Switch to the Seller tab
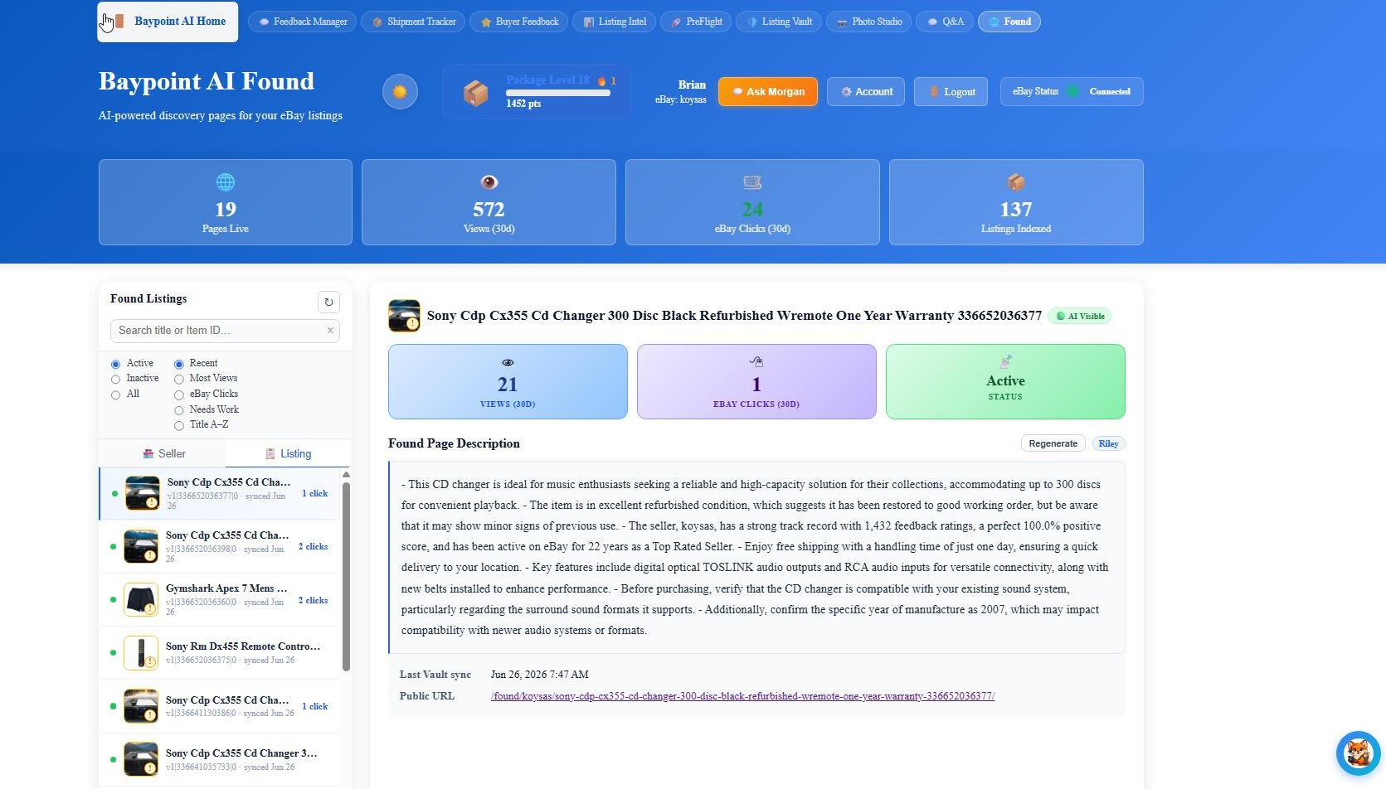The width and height of the screenshot is (1386, 789). pos(163,454)
